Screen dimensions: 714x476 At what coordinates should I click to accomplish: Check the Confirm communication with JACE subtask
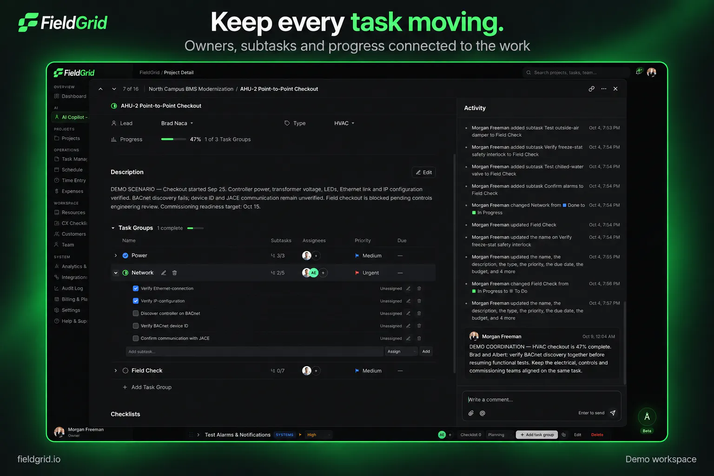pyautogui.click(x=136, y=338)
